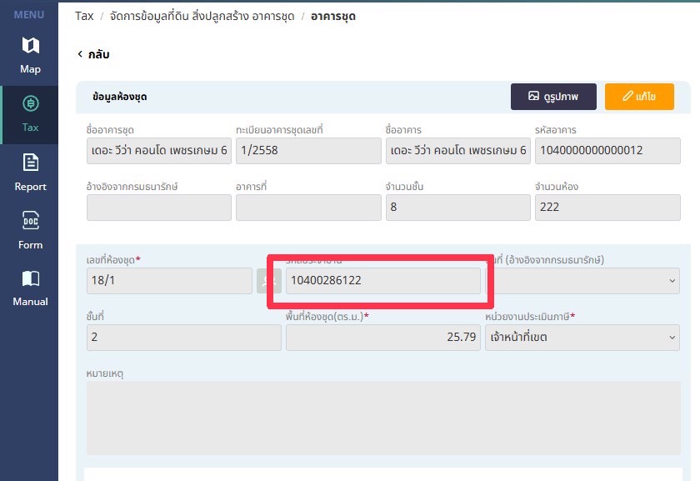Open the หน่วยงานประเมินภาษี dropdown showing เจ้าหน้าที่เขต

point(582,338)
